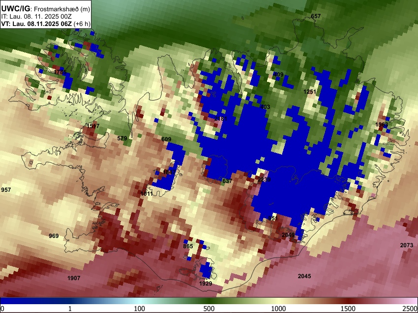This screenshot has width=418, height=313.
Task: Select the 2073 value
Action: [407, 245]
